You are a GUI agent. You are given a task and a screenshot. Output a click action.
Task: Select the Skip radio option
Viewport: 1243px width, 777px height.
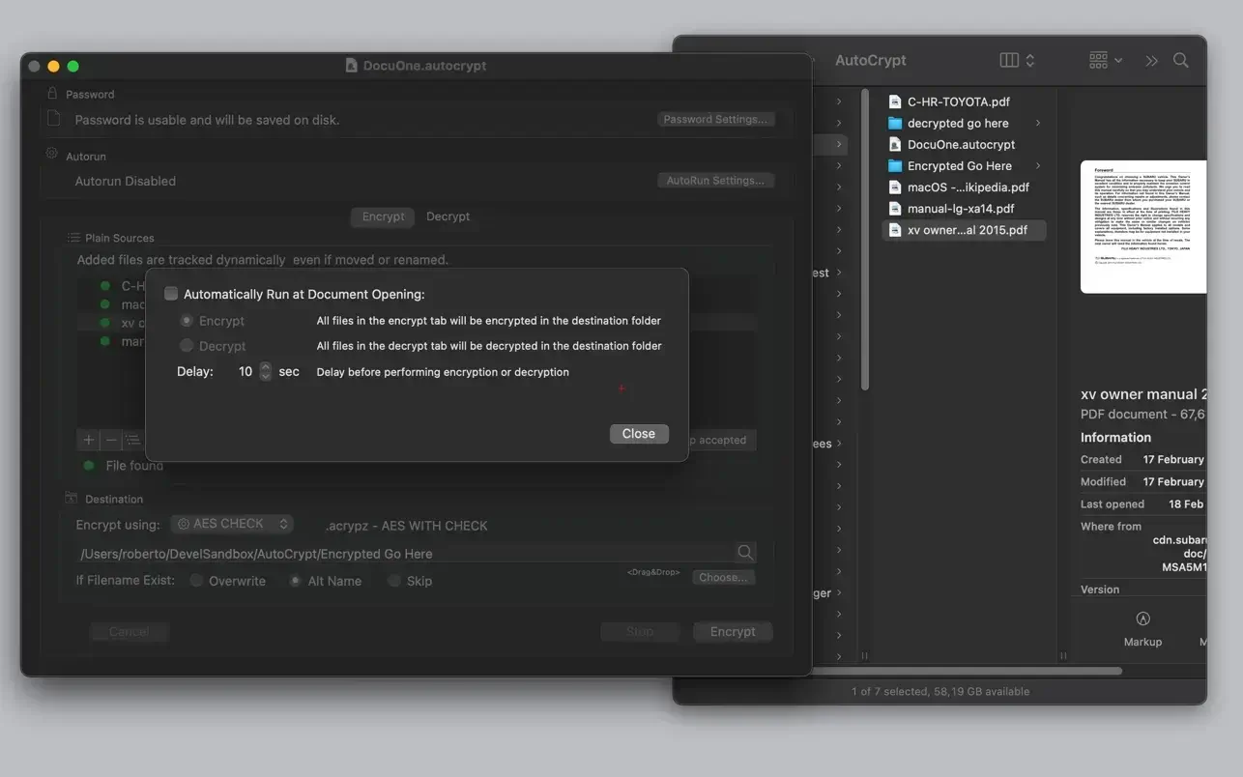pos(393,581)
